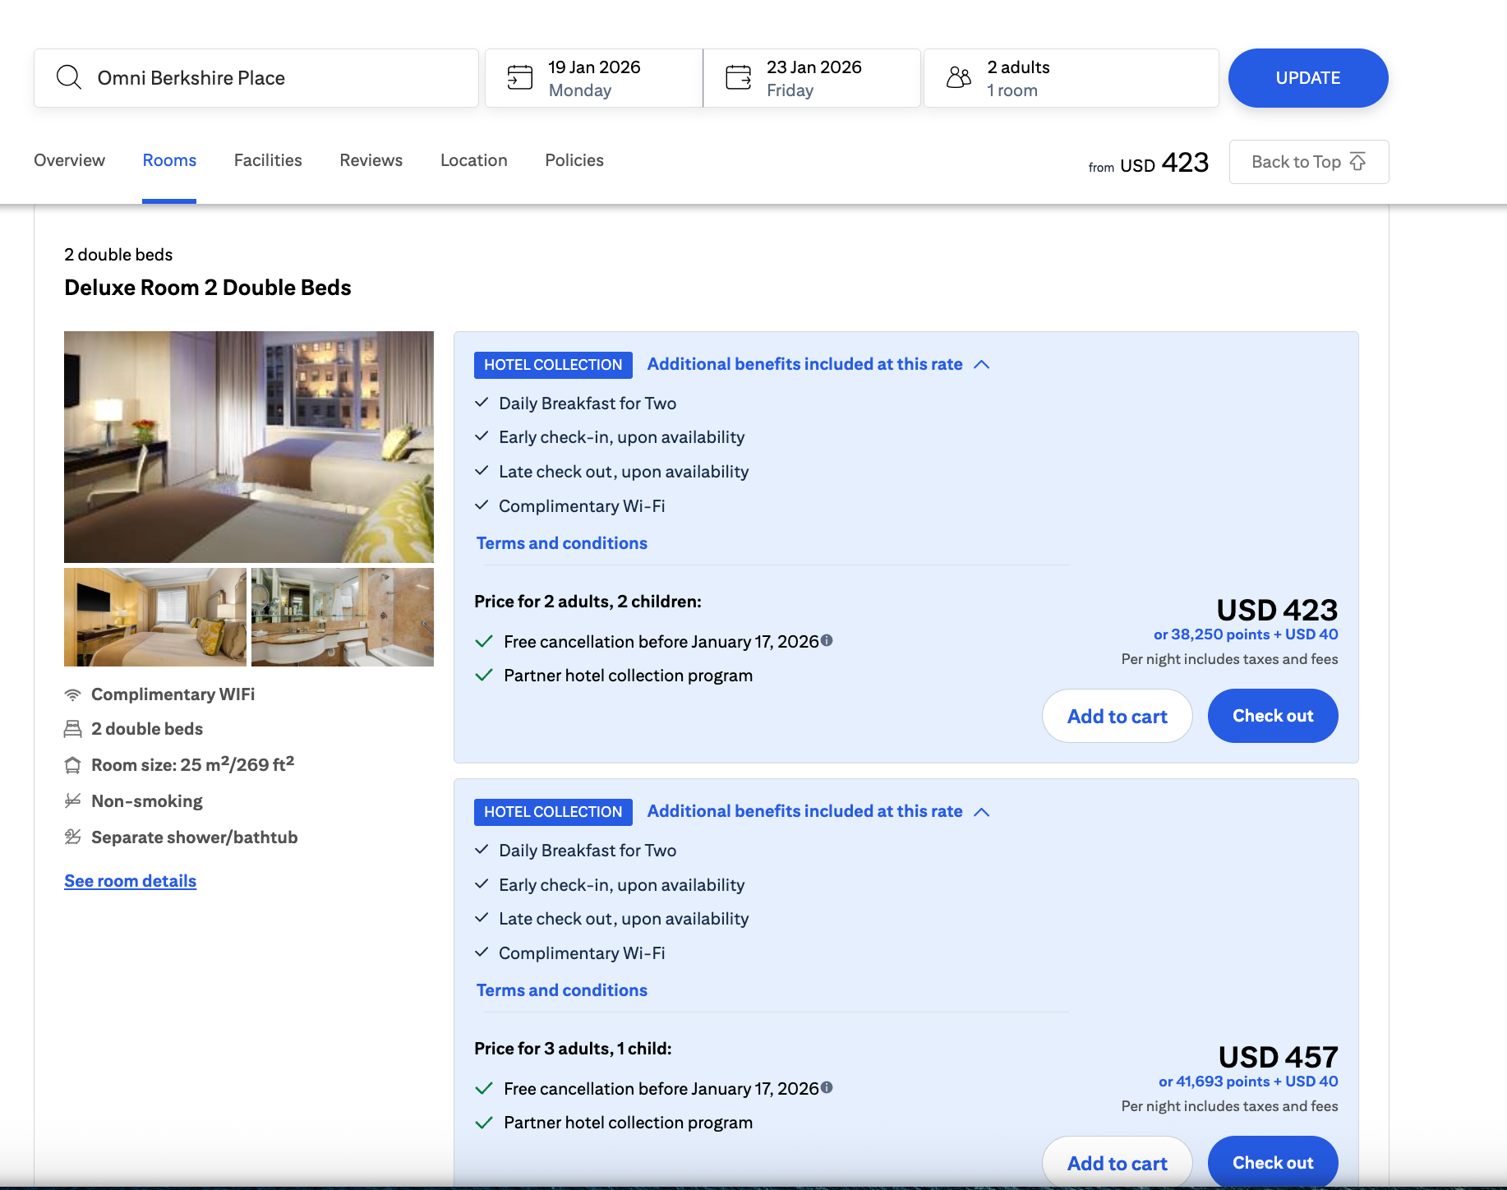Check out with the USD 423 rate
Image resolution: width=1507 pixels, height=1190 pixels.
1273,716
